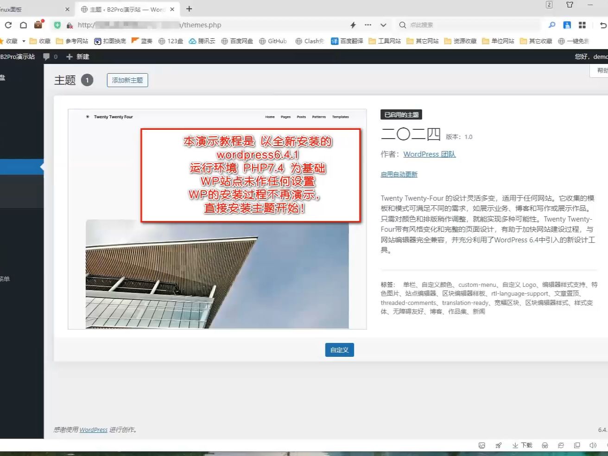Open the briefcase icon in the address bar row

pyautogui.click(x=38, y=25)
